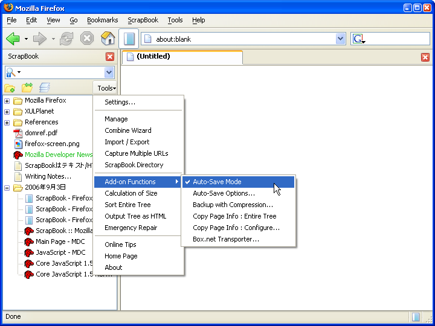
Task: Click the Stop loading icon
Action: coord(87,39)
